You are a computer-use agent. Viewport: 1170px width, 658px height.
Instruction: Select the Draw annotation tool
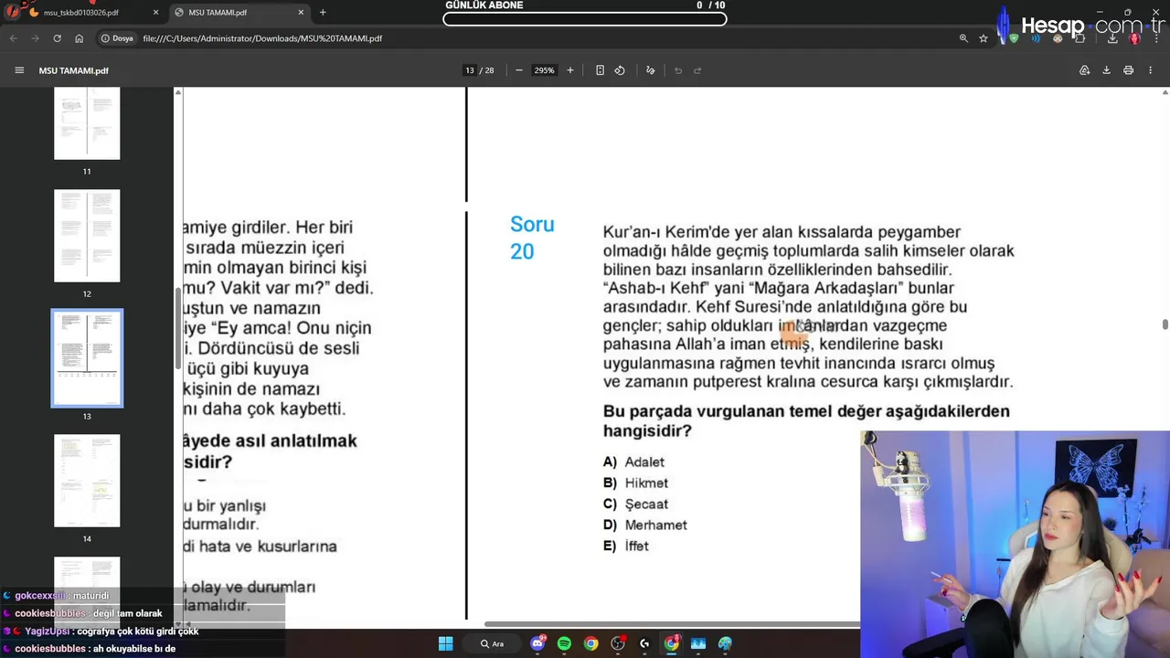(x=650, y=70)
